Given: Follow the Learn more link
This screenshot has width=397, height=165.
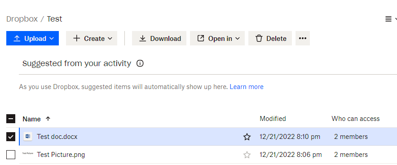Looking at the screenshot, I should tap(247, 87).
